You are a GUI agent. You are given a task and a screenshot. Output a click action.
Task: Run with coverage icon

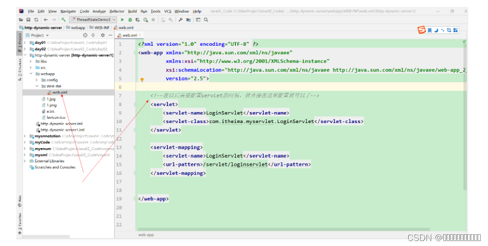137,20
